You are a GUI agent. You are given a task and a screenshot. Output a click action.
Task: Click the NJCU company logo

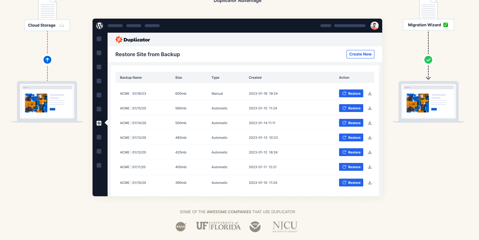click(x=285, y=226)
